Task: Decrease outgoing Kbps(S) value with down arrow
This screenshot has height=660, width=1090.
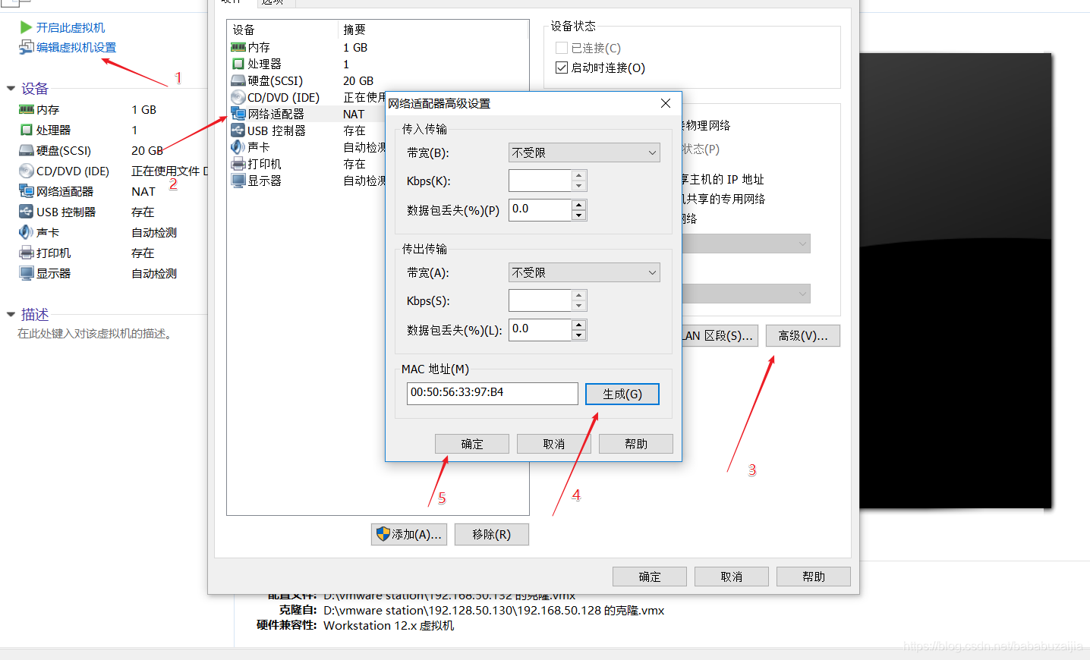Action: [579, 306]
